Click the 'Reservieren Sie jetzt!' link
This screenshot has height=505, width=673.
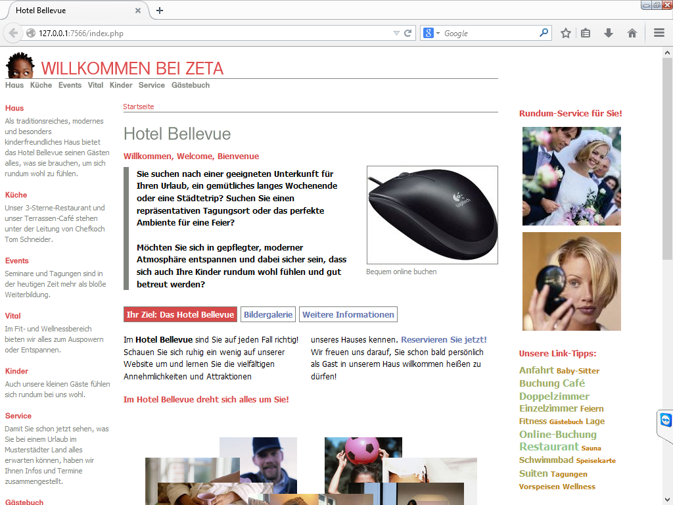[x=444, y=340]
